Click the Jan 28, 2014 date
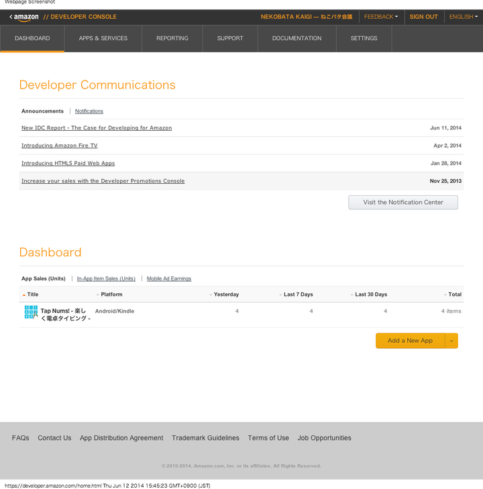Viewport: 483px width, 489px height. 446,164
